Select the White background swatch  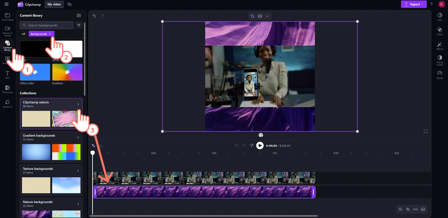pyautogui.click(x=67, y=49)
